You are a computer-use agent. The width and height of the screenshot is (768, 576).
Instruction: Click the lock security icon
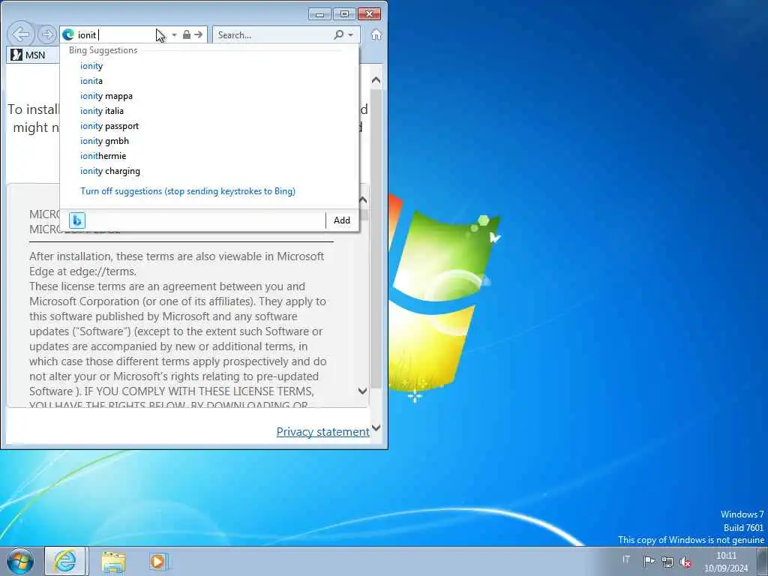(x=187, y=34)
